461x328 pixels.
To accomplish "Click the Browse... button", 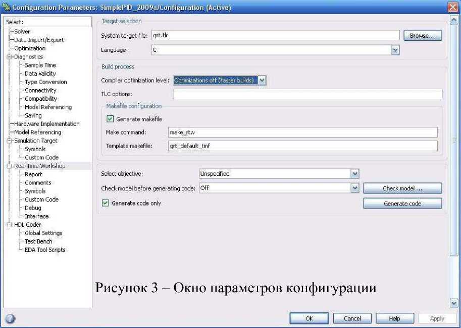I will tap(423, 35).
